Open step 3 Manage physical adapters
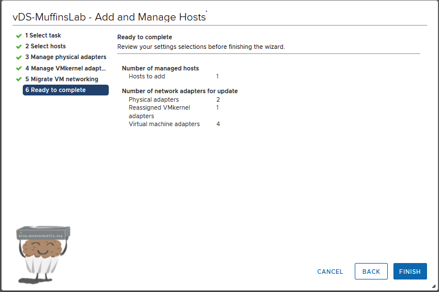The image size is (439, 292). (65, 57)
